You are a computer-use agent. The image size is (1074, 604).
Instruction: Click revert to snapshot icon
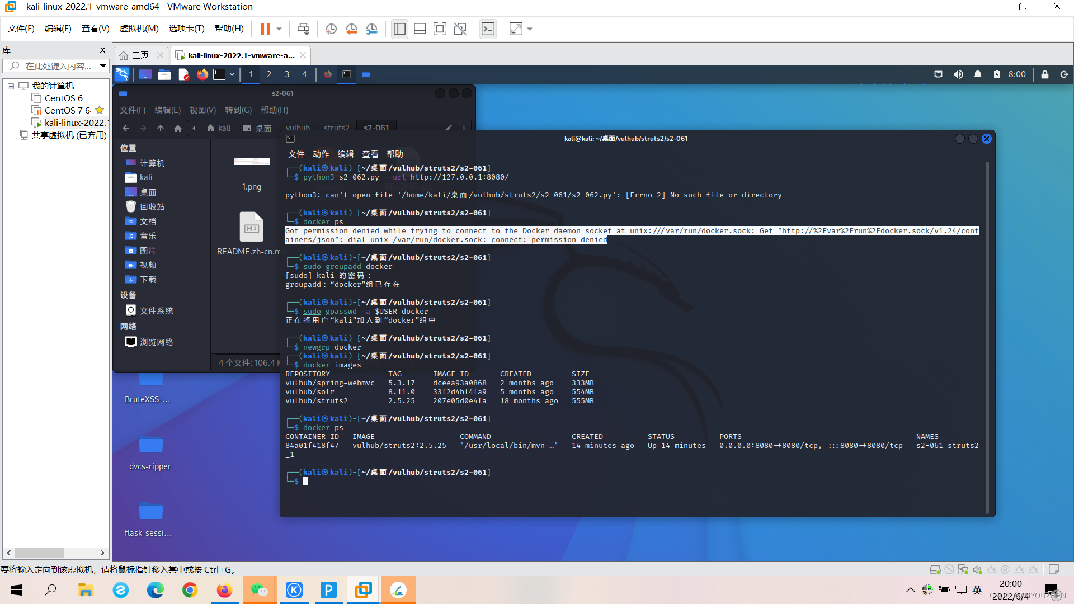pyautogui.click(x=351, y=29)
